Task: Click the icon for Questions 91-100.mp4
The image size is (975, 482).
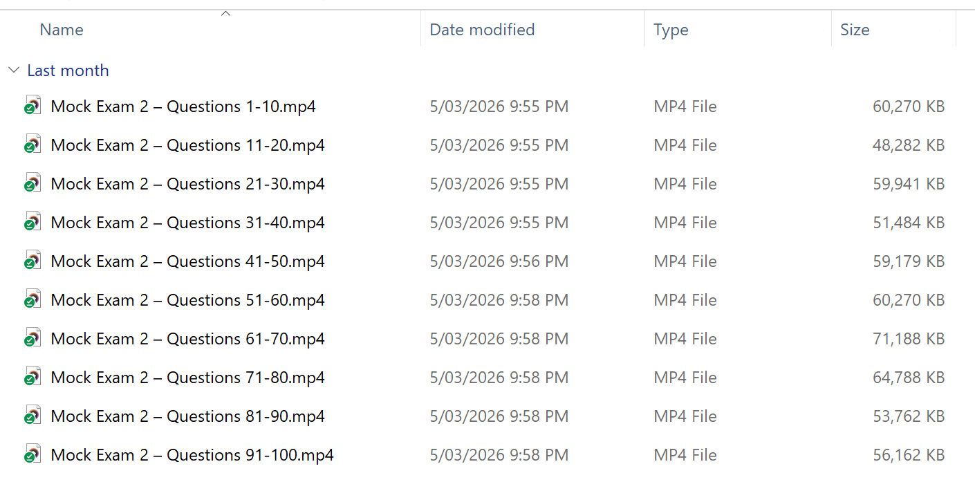Action: pyautogui.click(x=32, y=455)
